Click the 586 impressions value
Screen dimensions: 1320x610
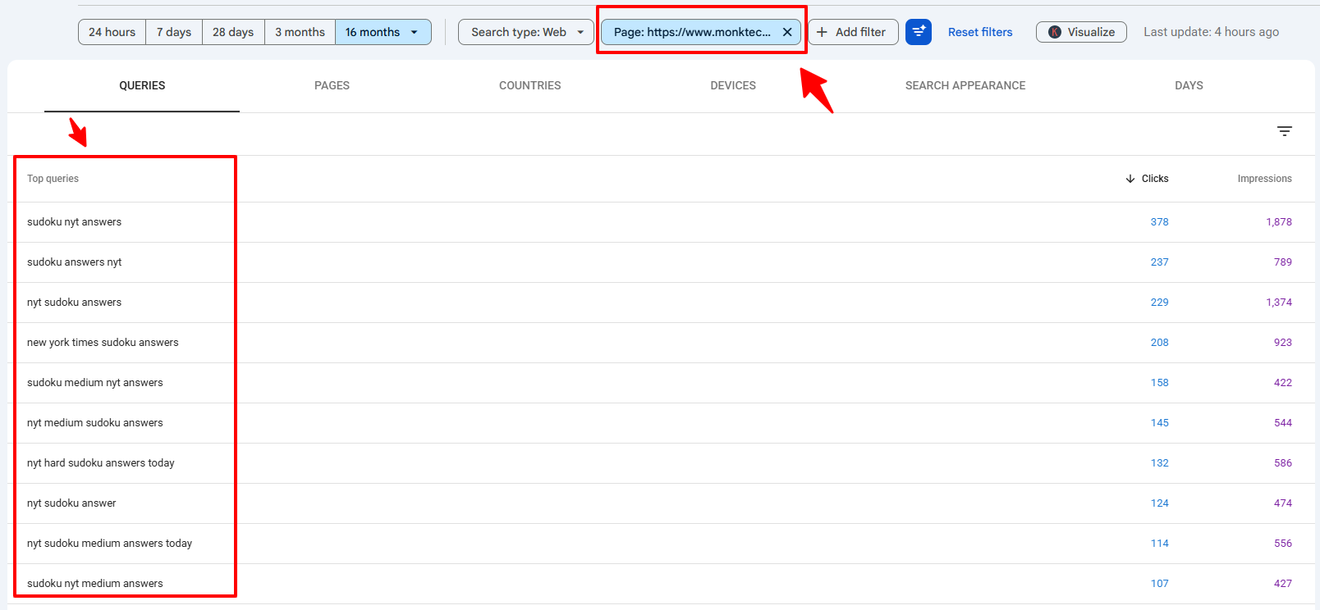1283,463
